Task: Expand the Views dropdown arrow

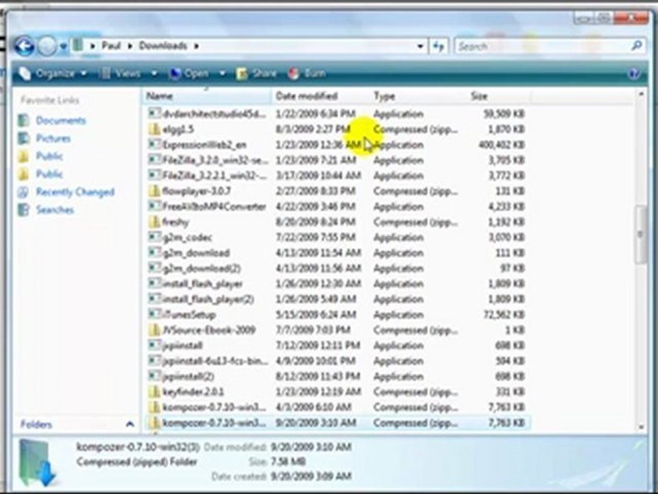Action: [154, 73]
